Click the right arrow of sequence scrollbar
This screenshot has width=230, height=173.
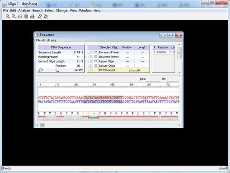179,125
